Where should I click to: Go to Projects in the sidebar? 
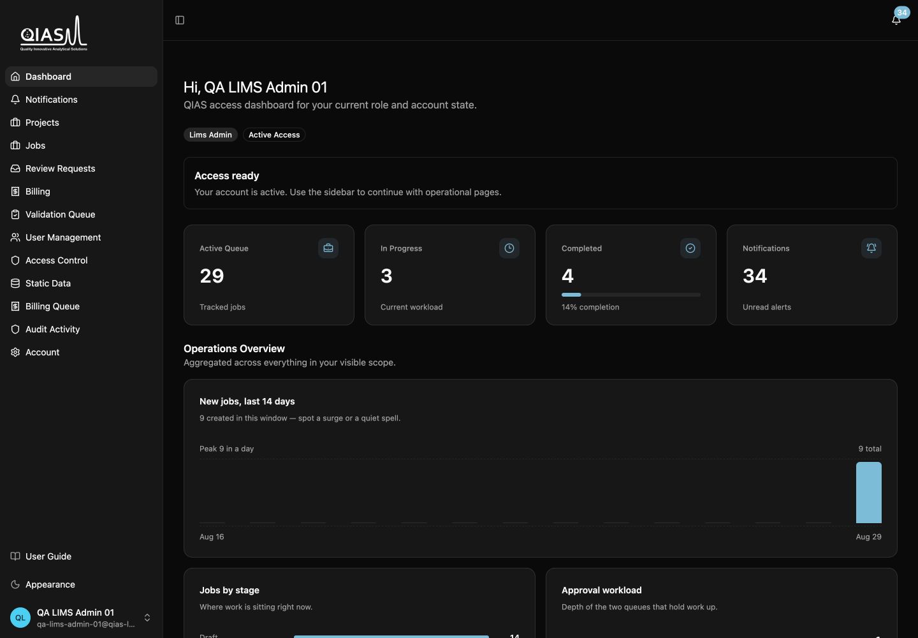click(x=81, y=122)
